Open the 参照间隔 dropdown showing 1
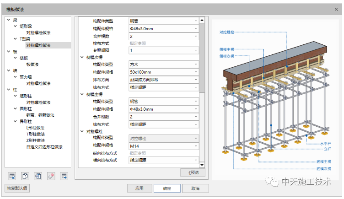Image resolution: width=344 pixels, height=199 pixels. click(164, 50)
